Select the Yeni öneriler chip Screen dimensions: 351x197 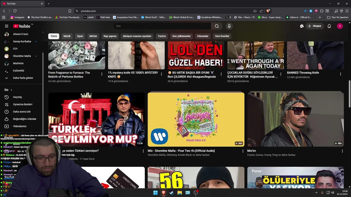222,36
